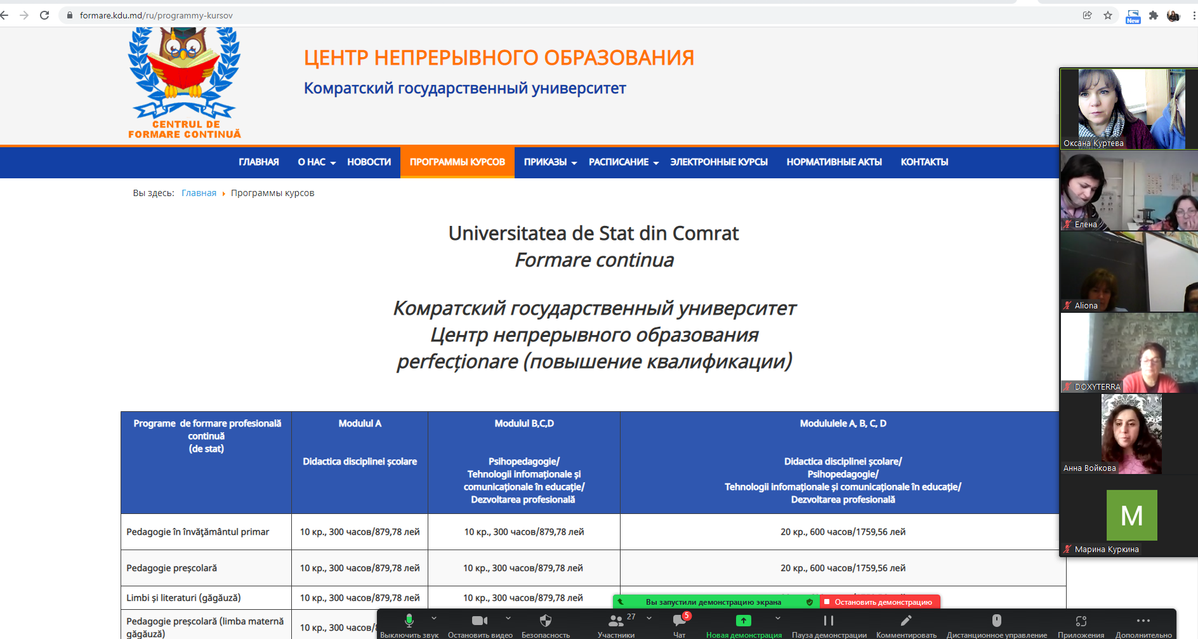Pause screen share with Пауза демонстрации
Viewport: 1198px width, 639px height.
click(829, 622)
